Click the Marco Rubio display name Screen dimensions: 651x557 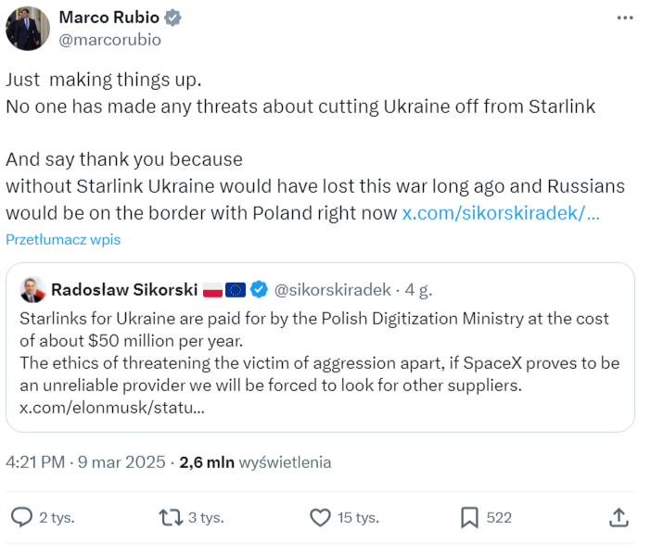click(x=108, y=18)
